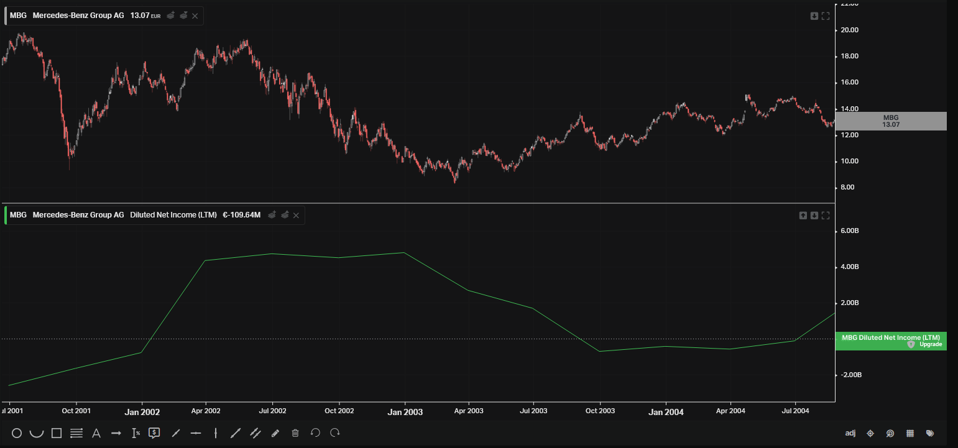Select the horizontal line tool

pos(196,433)
